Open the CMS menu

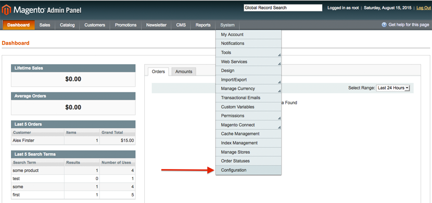(x=181, y=25)
